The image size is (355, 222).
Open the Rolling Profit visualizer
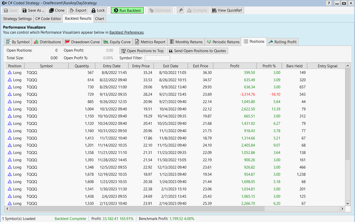pyautogui.click(x=283, y=42)
